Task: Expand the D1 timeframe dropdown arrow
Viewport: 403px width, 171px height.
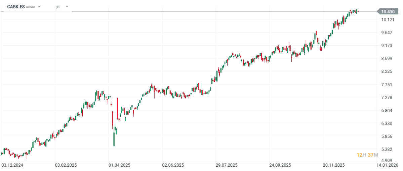Action: (x=67, y=6)
